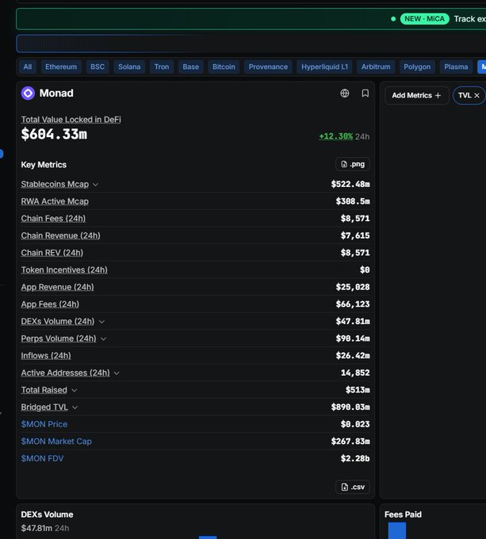
Task: Click the Chain Fees (24h) label
Action: 53,219
